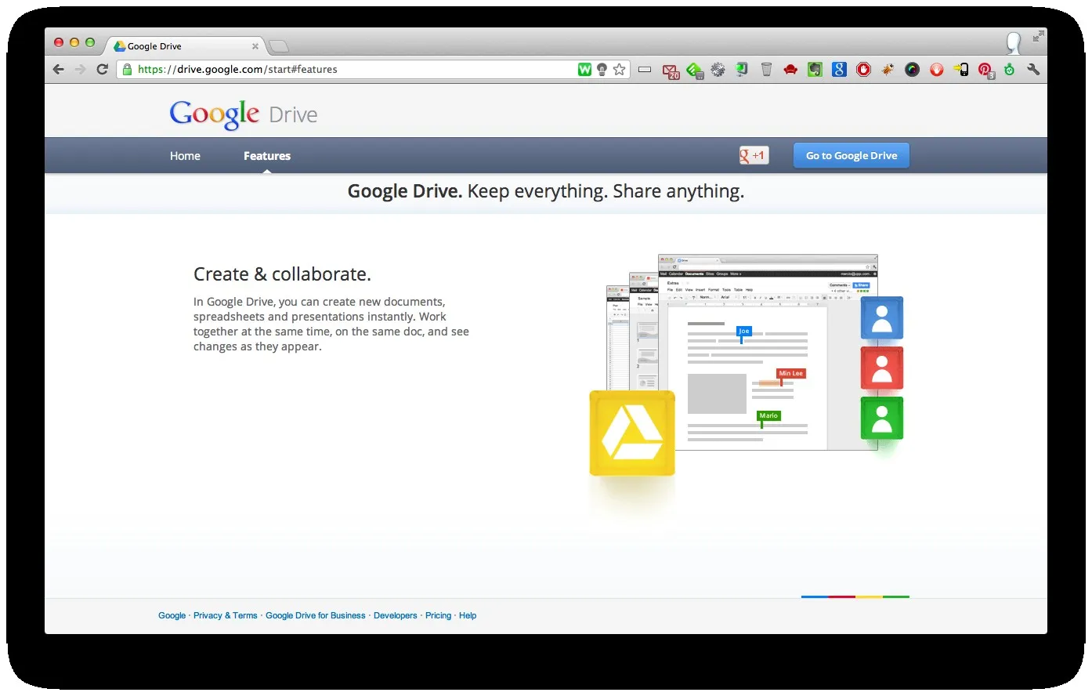Bookmark this page with the star icon
Image resolution: width=1092 pixels, height=696 pixels.
[x=620, y=69]
